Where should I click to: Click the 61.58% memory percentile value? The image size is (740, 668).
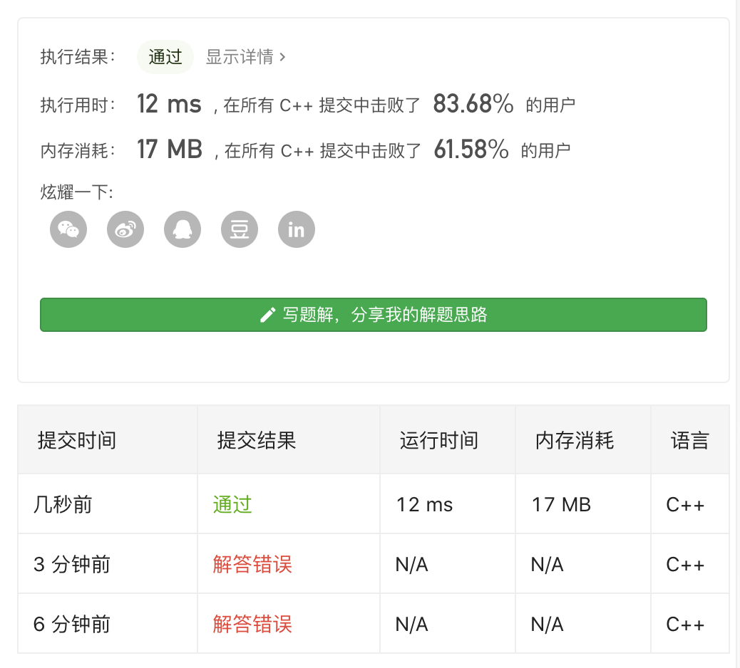471,150
